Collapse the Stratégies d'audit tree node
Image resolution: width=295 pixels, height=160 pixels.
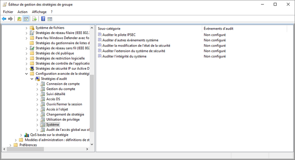32,79
